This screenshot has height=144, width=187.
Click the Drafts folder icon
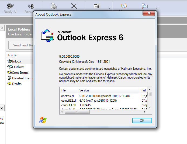9,84
